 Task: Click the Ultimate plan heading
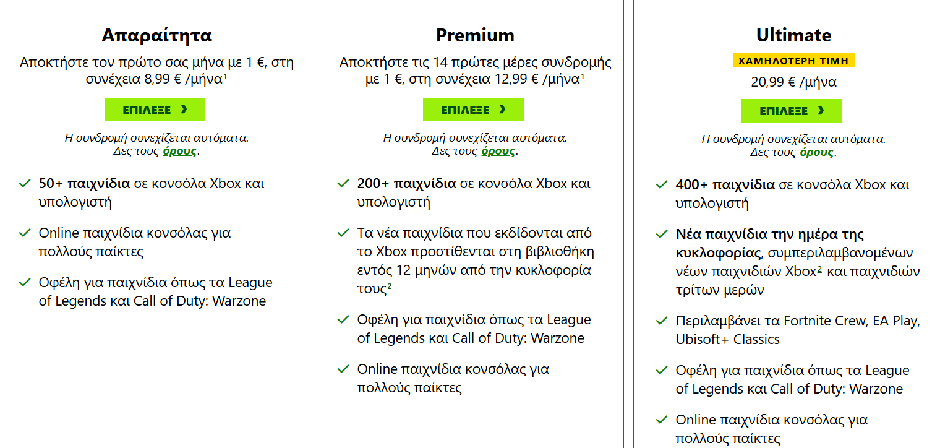(793, 35)
